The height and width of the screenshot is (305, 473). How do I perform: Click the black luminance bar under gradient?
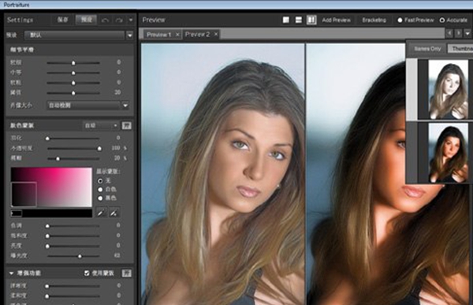click(x=51, y=214)
